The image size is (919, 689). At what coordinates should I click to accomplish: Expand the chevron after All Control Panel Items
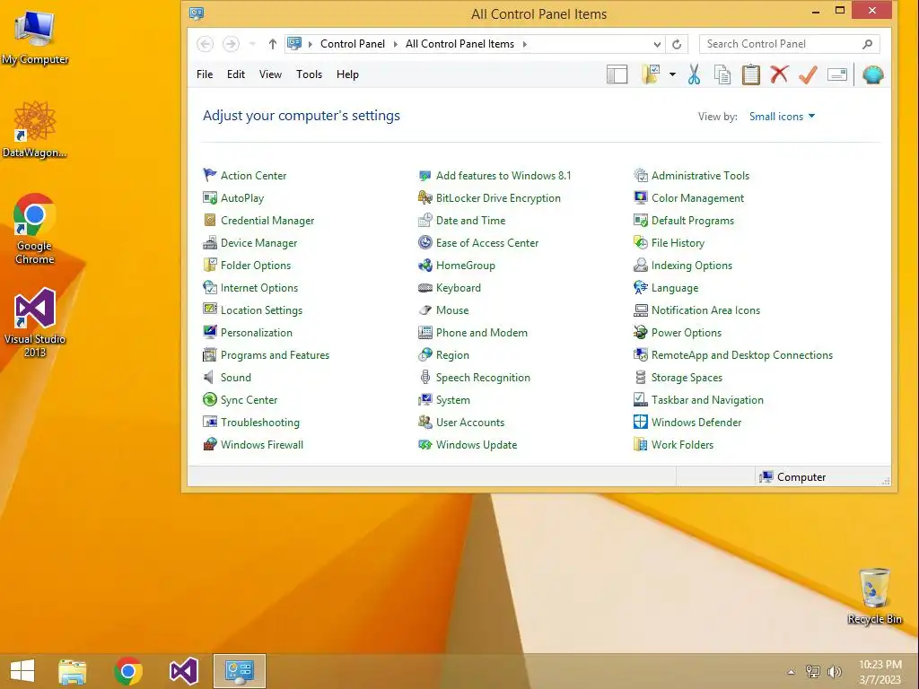click(524, 44)
